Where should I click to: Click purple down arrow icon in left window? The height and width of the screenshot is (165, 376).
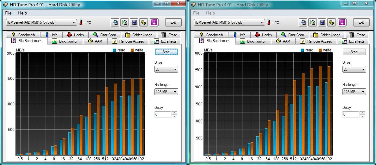154,22
